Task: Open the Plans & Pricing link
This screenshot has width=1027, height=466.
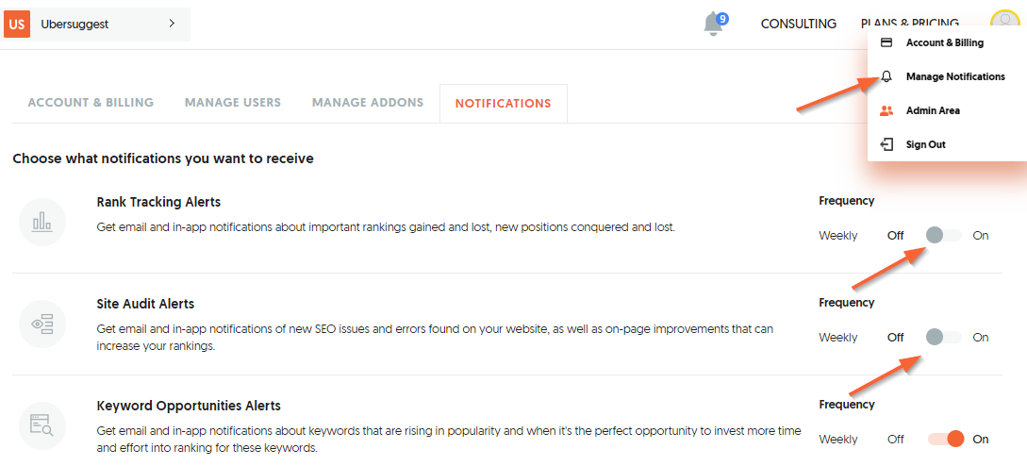Action: pos(910,24)
